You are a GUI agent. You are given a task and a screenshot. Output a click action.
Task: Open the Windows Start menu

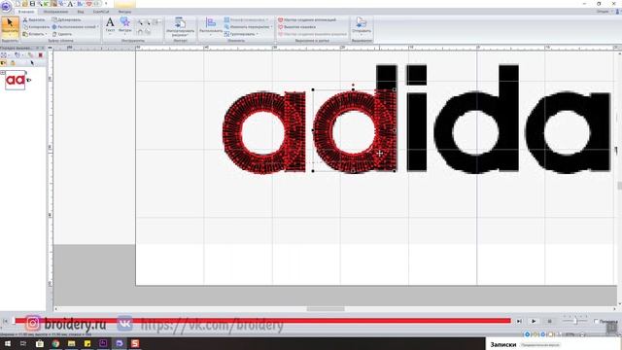[7, 343]
